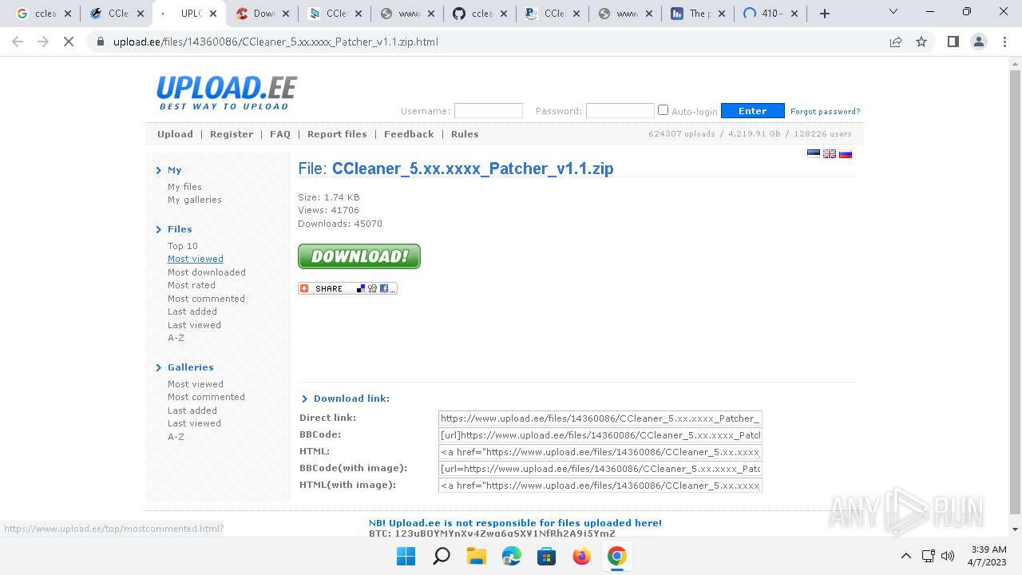Open the Share bookmark button
Screen dimensions: 1022x575
tap(347, 288)
